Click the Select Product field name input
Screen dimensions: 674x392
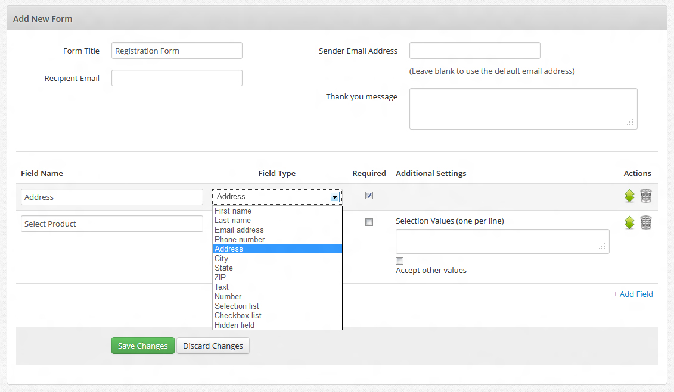point(112,224)
